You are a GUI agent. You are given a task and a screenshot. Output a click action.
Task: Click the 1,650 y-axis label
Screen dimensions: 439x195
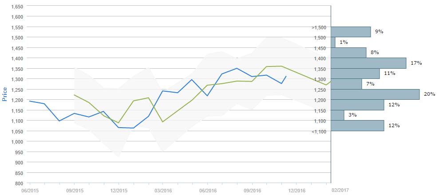pyautogui.click(x=17, y=7)
